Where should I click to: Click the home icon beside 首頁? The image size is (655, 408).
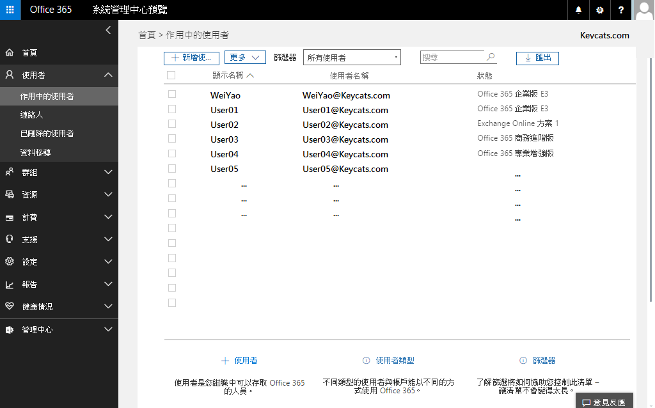click(10, 52)
